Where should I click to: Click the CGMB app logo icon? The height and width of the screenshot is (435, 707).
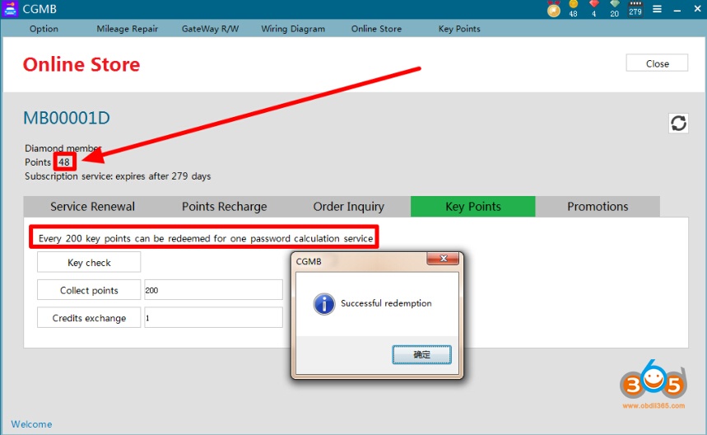coord(10,9)
